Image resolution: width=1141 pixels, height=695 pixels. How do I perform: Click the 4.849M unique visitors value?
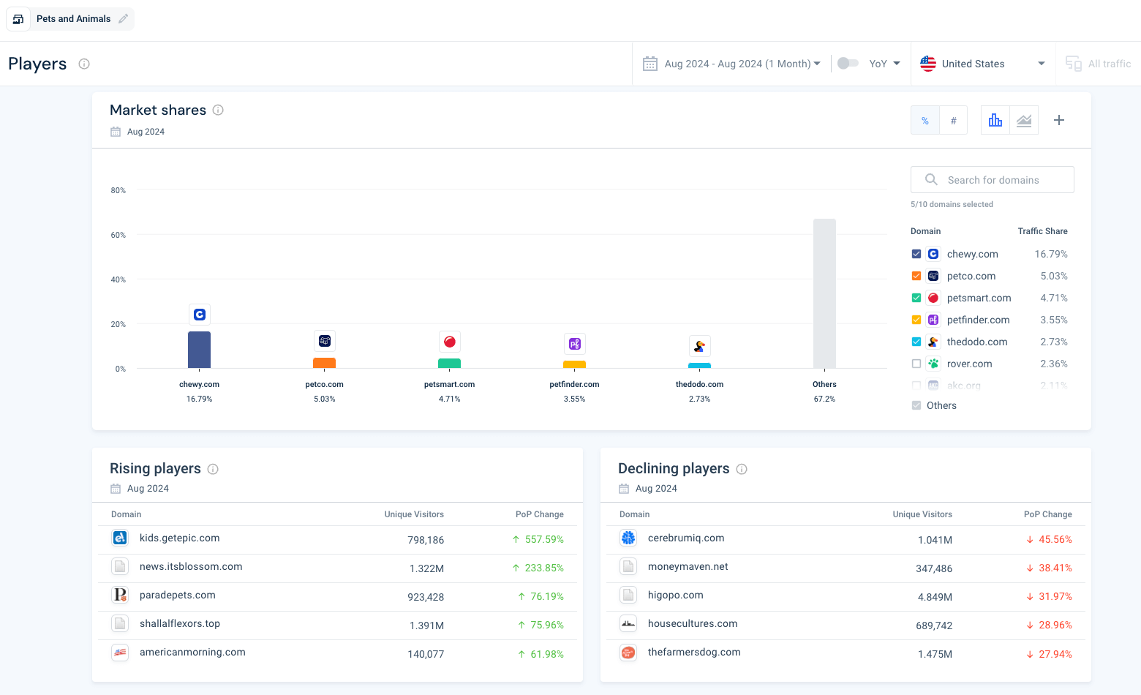[935, 597]
